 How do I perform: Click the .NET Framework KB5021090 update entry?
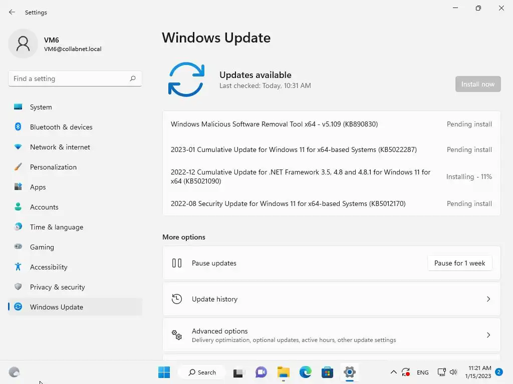click(331, 176)
